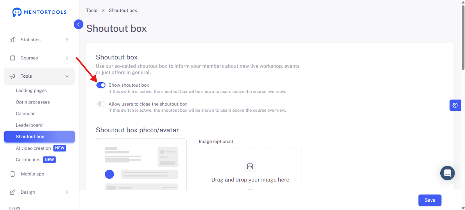Click the Courses book icon
The width and height of the screenshot is (465, 210).
tap(12, 58)
